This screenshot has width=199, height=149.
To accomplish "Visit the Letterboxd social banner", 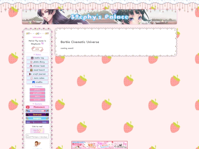I will [37, 111].
